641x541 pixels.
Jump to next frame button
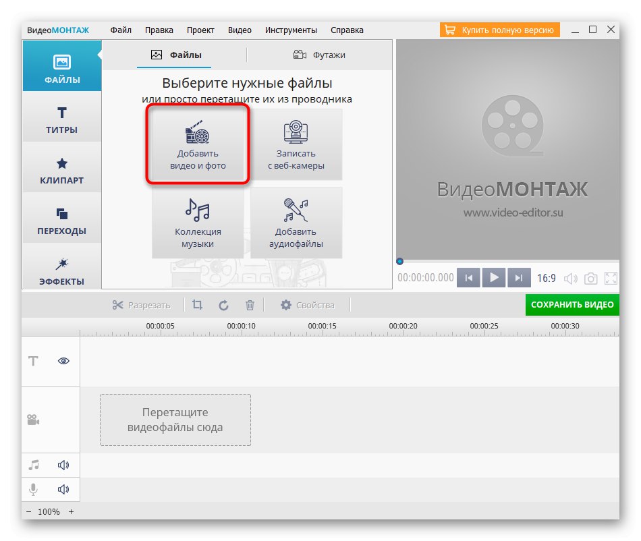click(519, 278)
